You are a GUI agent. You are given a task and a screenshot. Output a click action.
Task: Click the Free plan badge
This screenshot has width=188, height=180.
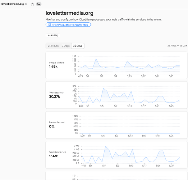38,4
